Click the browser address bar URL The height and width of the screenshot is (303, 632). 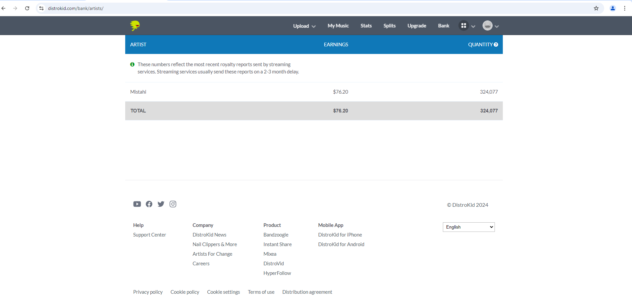tap(76, 8)
